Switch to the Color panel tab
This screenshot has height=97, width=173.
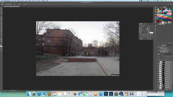tap(161, 7)
